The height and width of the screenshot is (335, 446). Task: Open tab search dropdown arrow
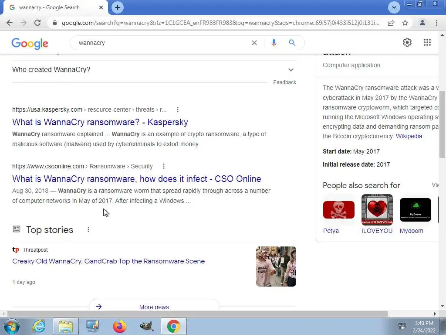394,7
